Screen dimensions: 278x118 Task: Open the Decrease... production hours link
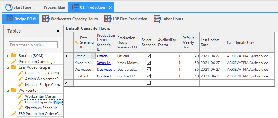tap(106, 70)
